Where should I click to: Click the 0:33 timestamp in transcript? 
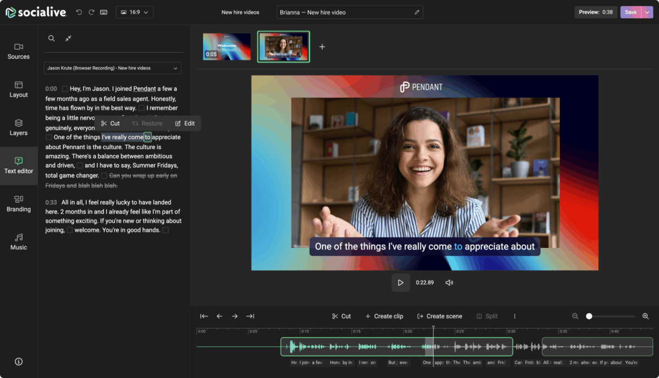pyautogui.click(x=51, y=202)
